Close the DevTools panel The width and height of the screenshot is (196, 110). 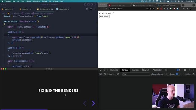click(194, 70)
